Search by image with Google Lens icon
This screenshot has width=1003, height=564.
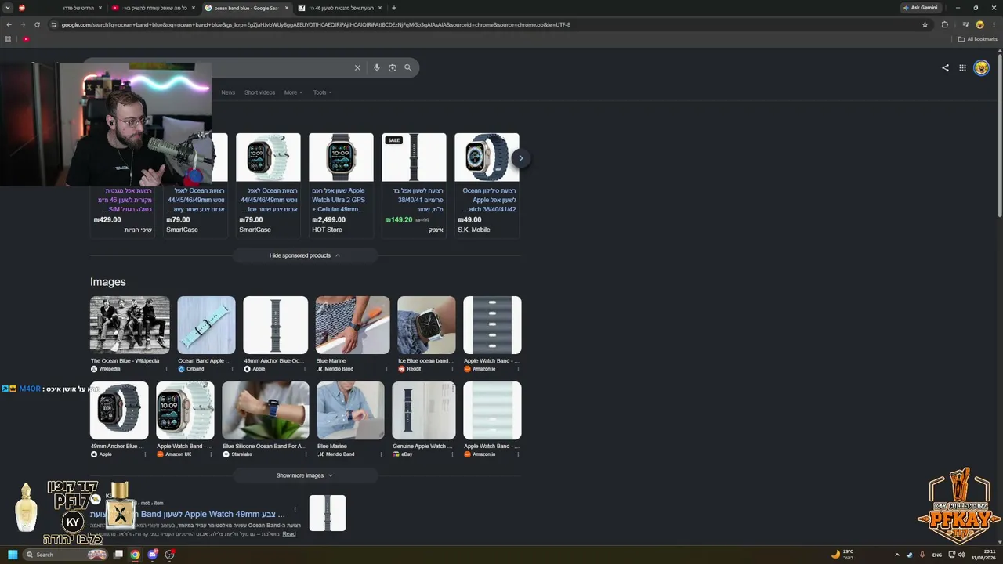tap(393, 68)
